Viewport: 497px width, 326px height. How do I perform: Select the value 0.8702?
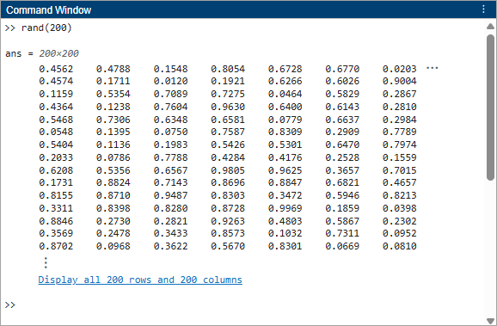click(x=56, y=246)
